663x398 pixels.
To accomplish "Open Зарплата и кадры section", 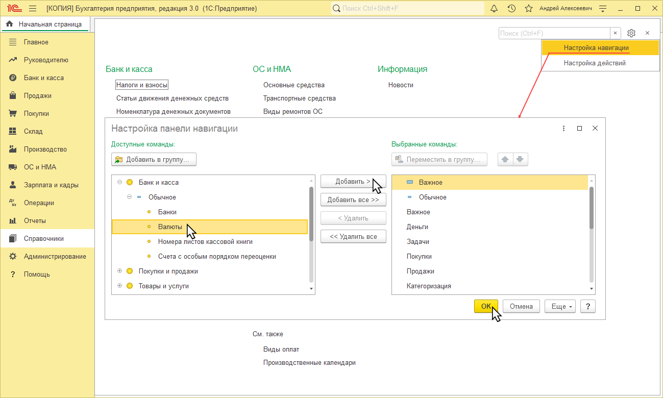I will [47, 185].
